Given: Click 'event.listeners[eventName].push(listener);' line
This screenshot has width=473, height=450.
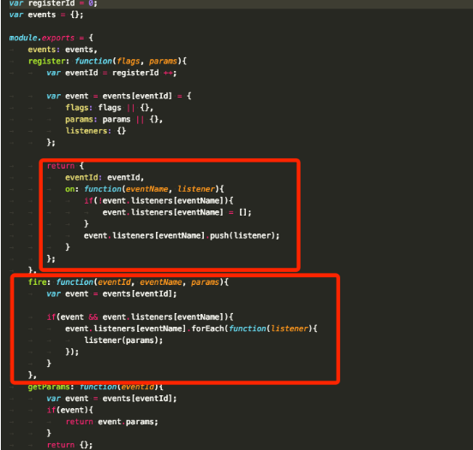Looking at the screenshot, I should (x=182, y=236).
